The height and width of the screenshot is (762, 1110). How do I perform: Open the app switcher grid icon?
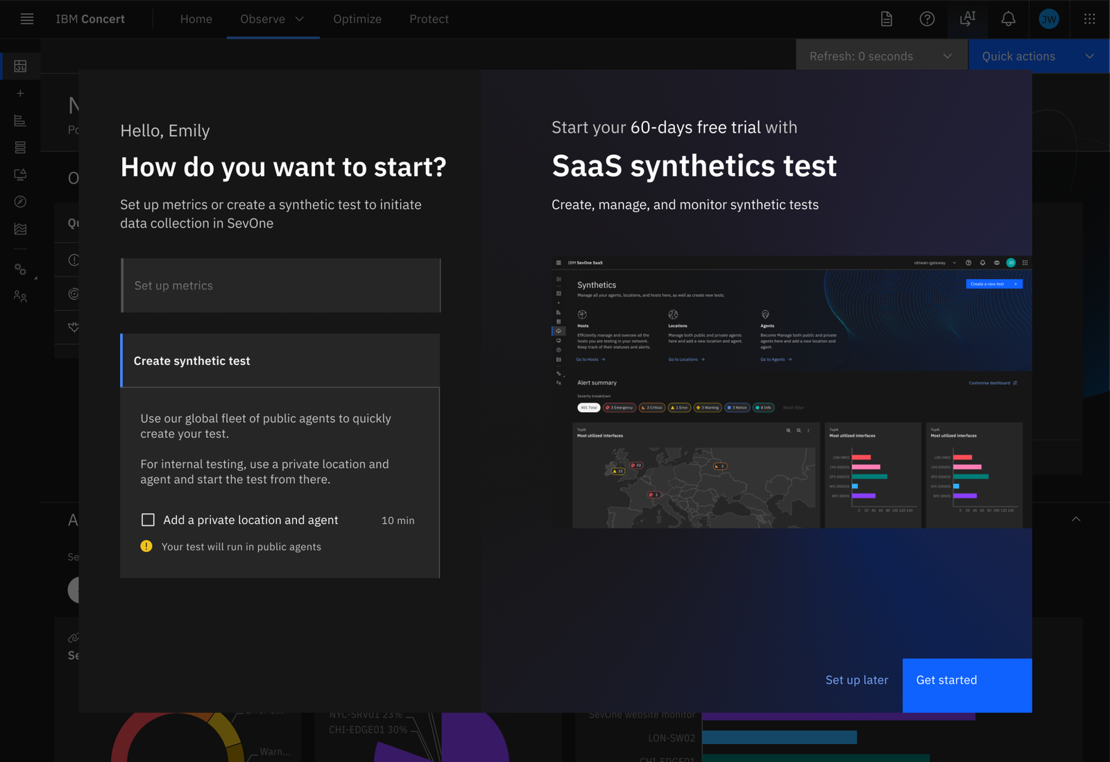coord(1090,19)
